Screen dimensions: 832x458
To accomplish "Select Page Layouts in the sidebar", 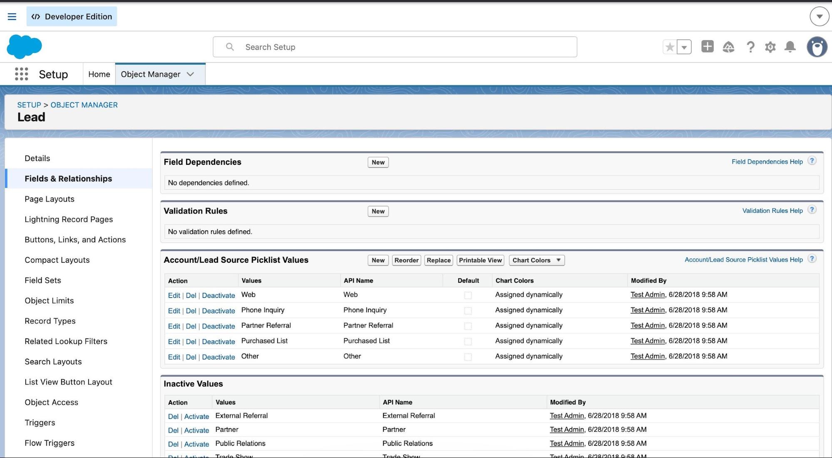I will [x=50, y=199].
